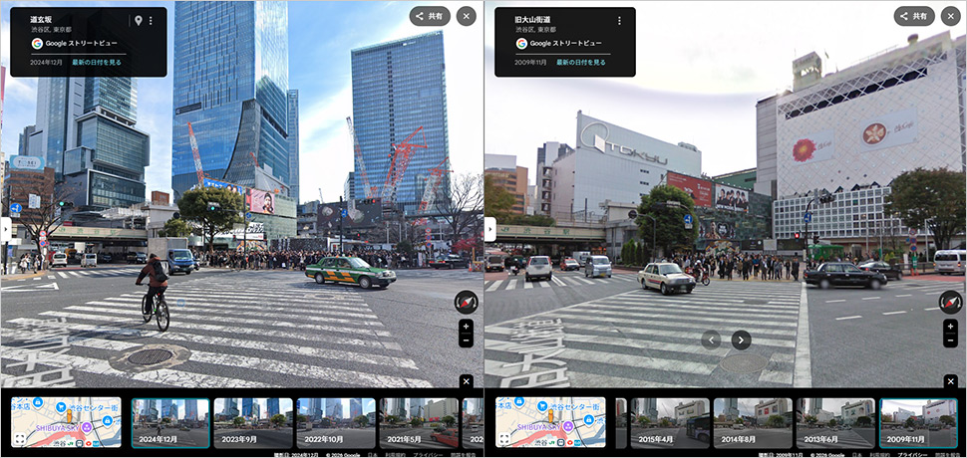Expand the side panel arrow in left view
The width and height of the screenshot is (967, 458).
point(6,229)
